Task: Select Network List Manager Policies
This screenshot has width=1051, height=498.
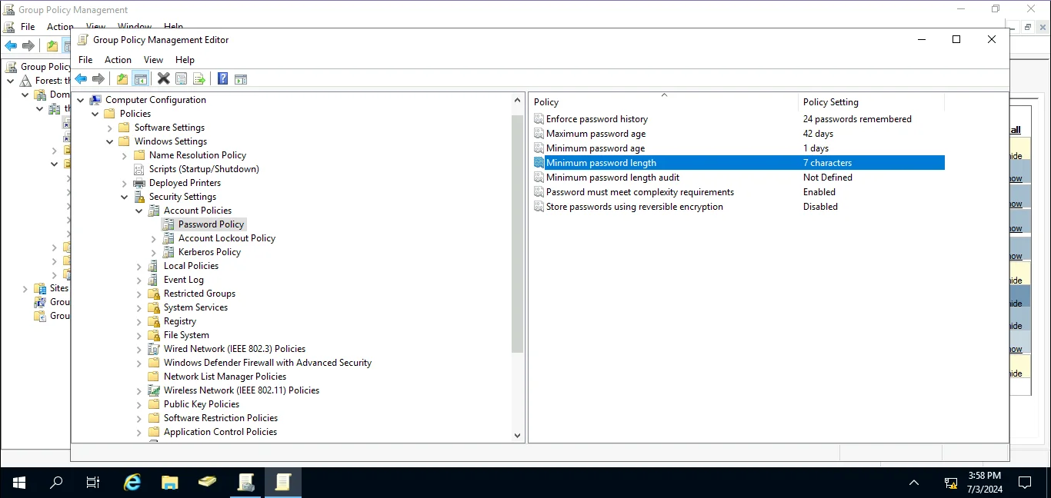Action: coord(225,377)
